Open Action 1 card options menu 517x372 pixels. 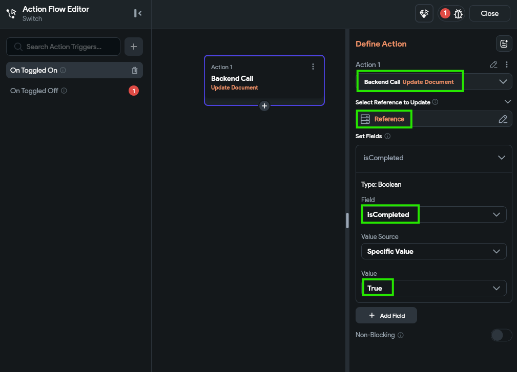pyautogui.click(x=313, y=67)
